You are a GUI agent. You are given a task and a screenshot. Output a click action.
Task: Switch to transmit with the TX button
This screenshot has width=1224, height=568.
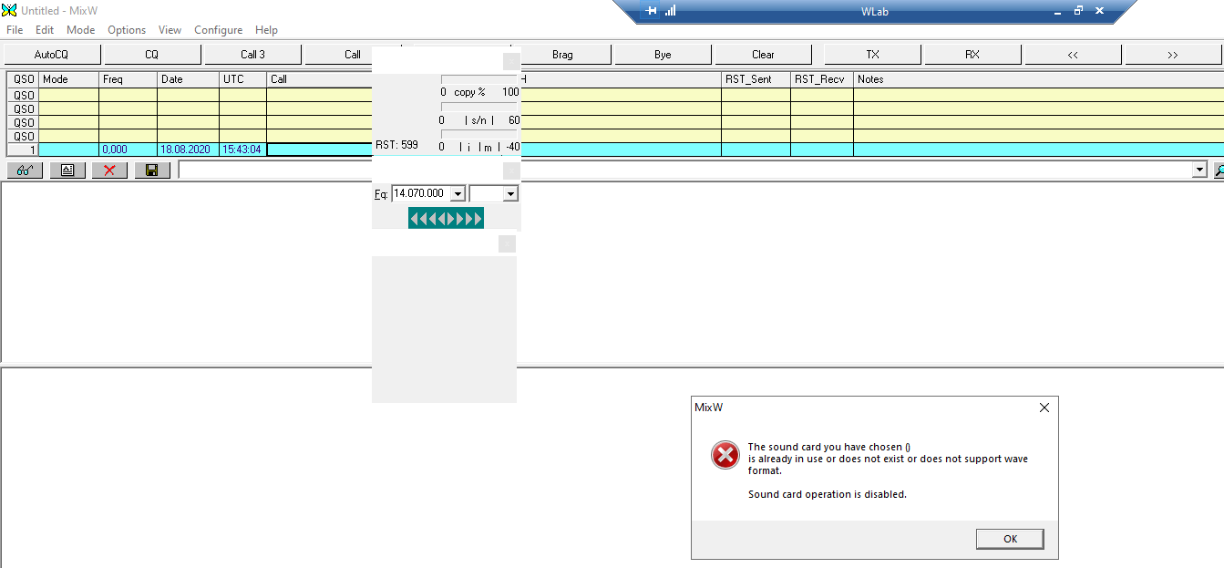tap(872, 55)
